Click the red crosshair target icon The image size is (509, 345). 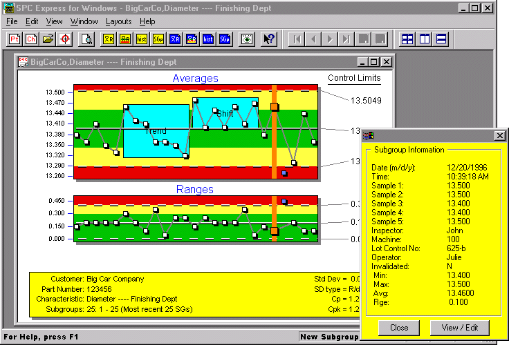(65, 39)
